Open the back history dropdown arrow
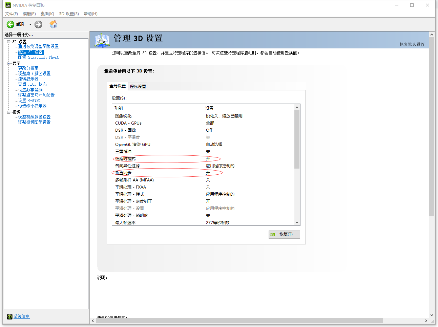 (30, 24)
